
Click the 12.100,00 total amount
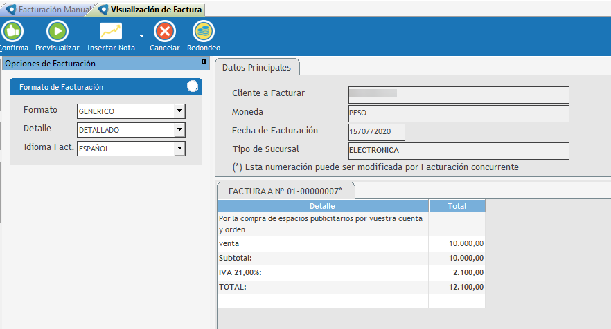(x=466, y=287)
